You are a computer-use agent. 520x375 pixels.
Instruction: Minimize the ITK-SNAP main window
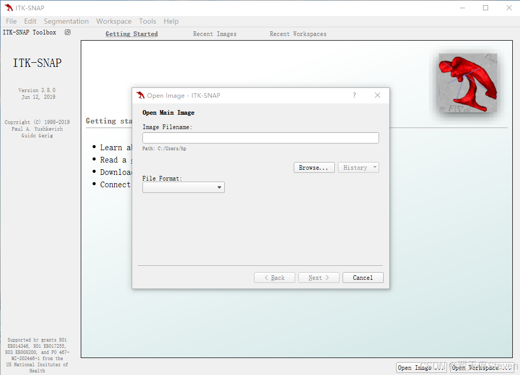point(462,8)
